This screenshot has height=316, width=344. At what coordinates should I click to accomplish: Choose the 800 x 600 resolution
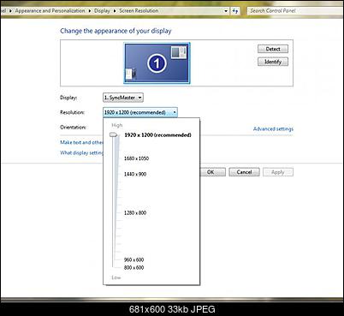(133, 268)
